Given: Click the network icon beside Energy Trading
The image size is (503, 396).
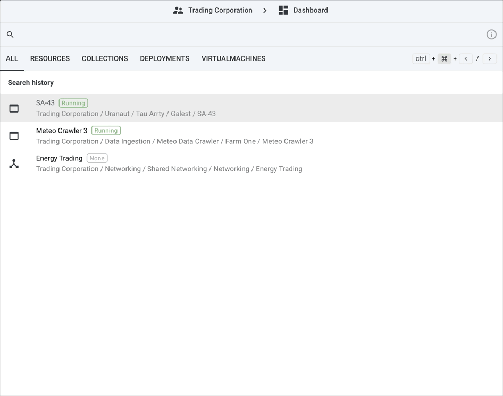Looking at the screenshot, I should coord(13,163).
